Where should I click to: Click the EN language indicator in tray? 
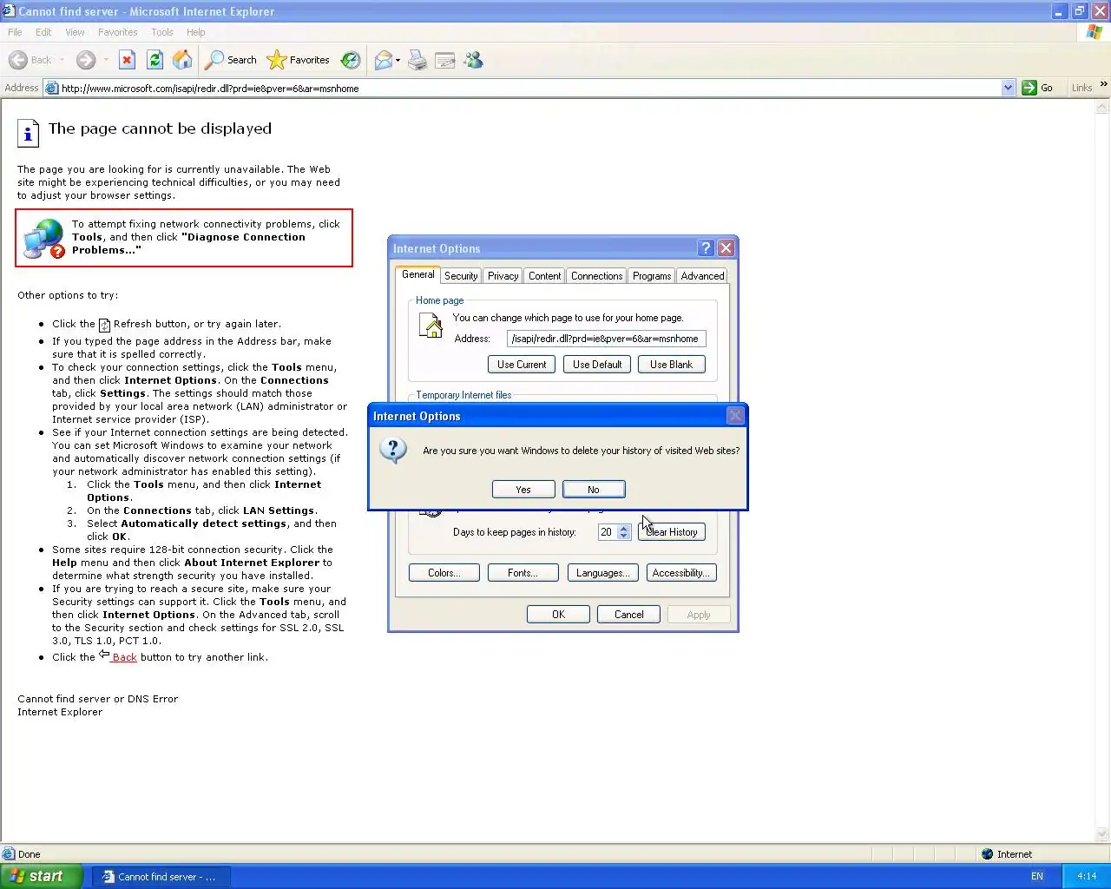(x=1037, y=877)
